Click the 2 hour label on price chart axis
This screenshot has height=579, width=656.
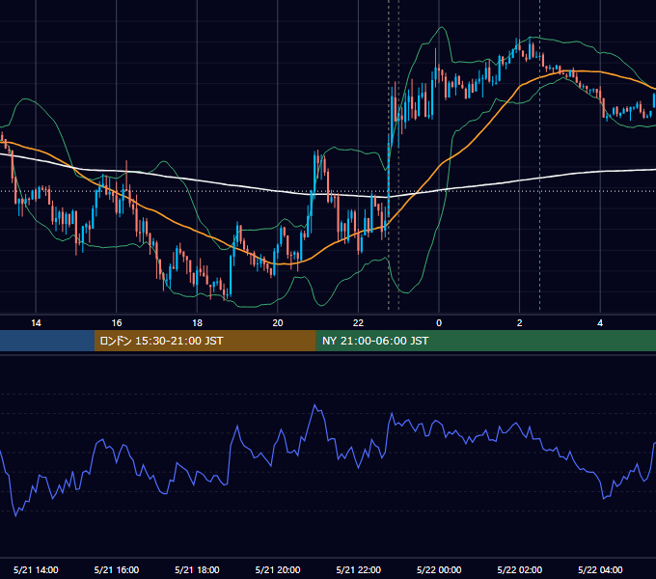click(520, 323)
